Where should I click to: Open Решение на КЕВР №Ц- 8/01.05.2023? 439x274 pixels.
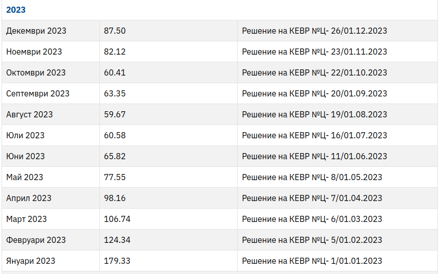pos(312,177)
